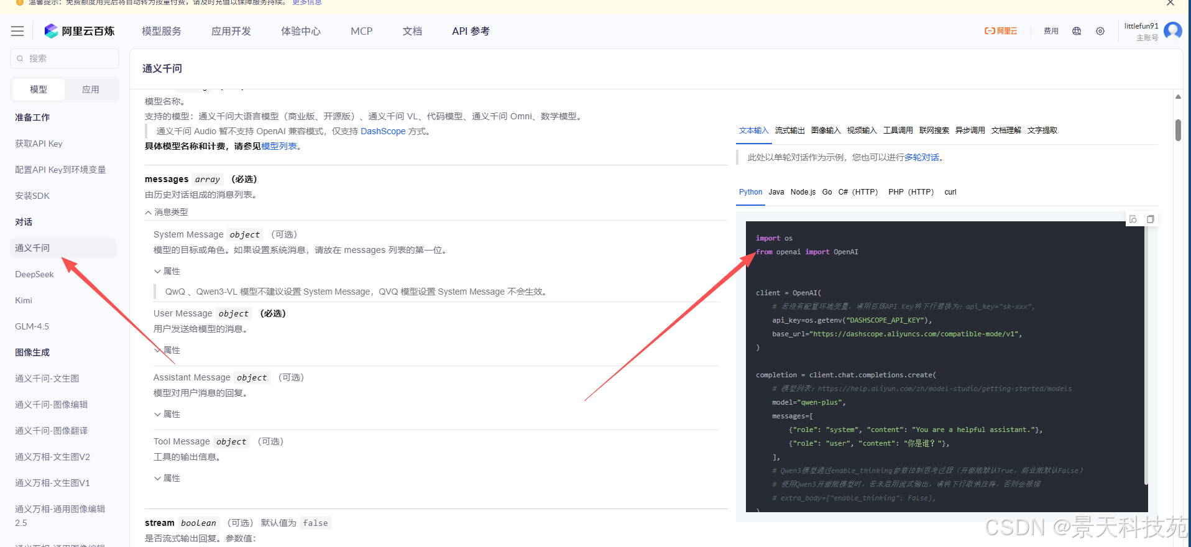This screenshot has height=547, width=1191.
Task: Copy the Python code sample
Action: click(1151, 219)
